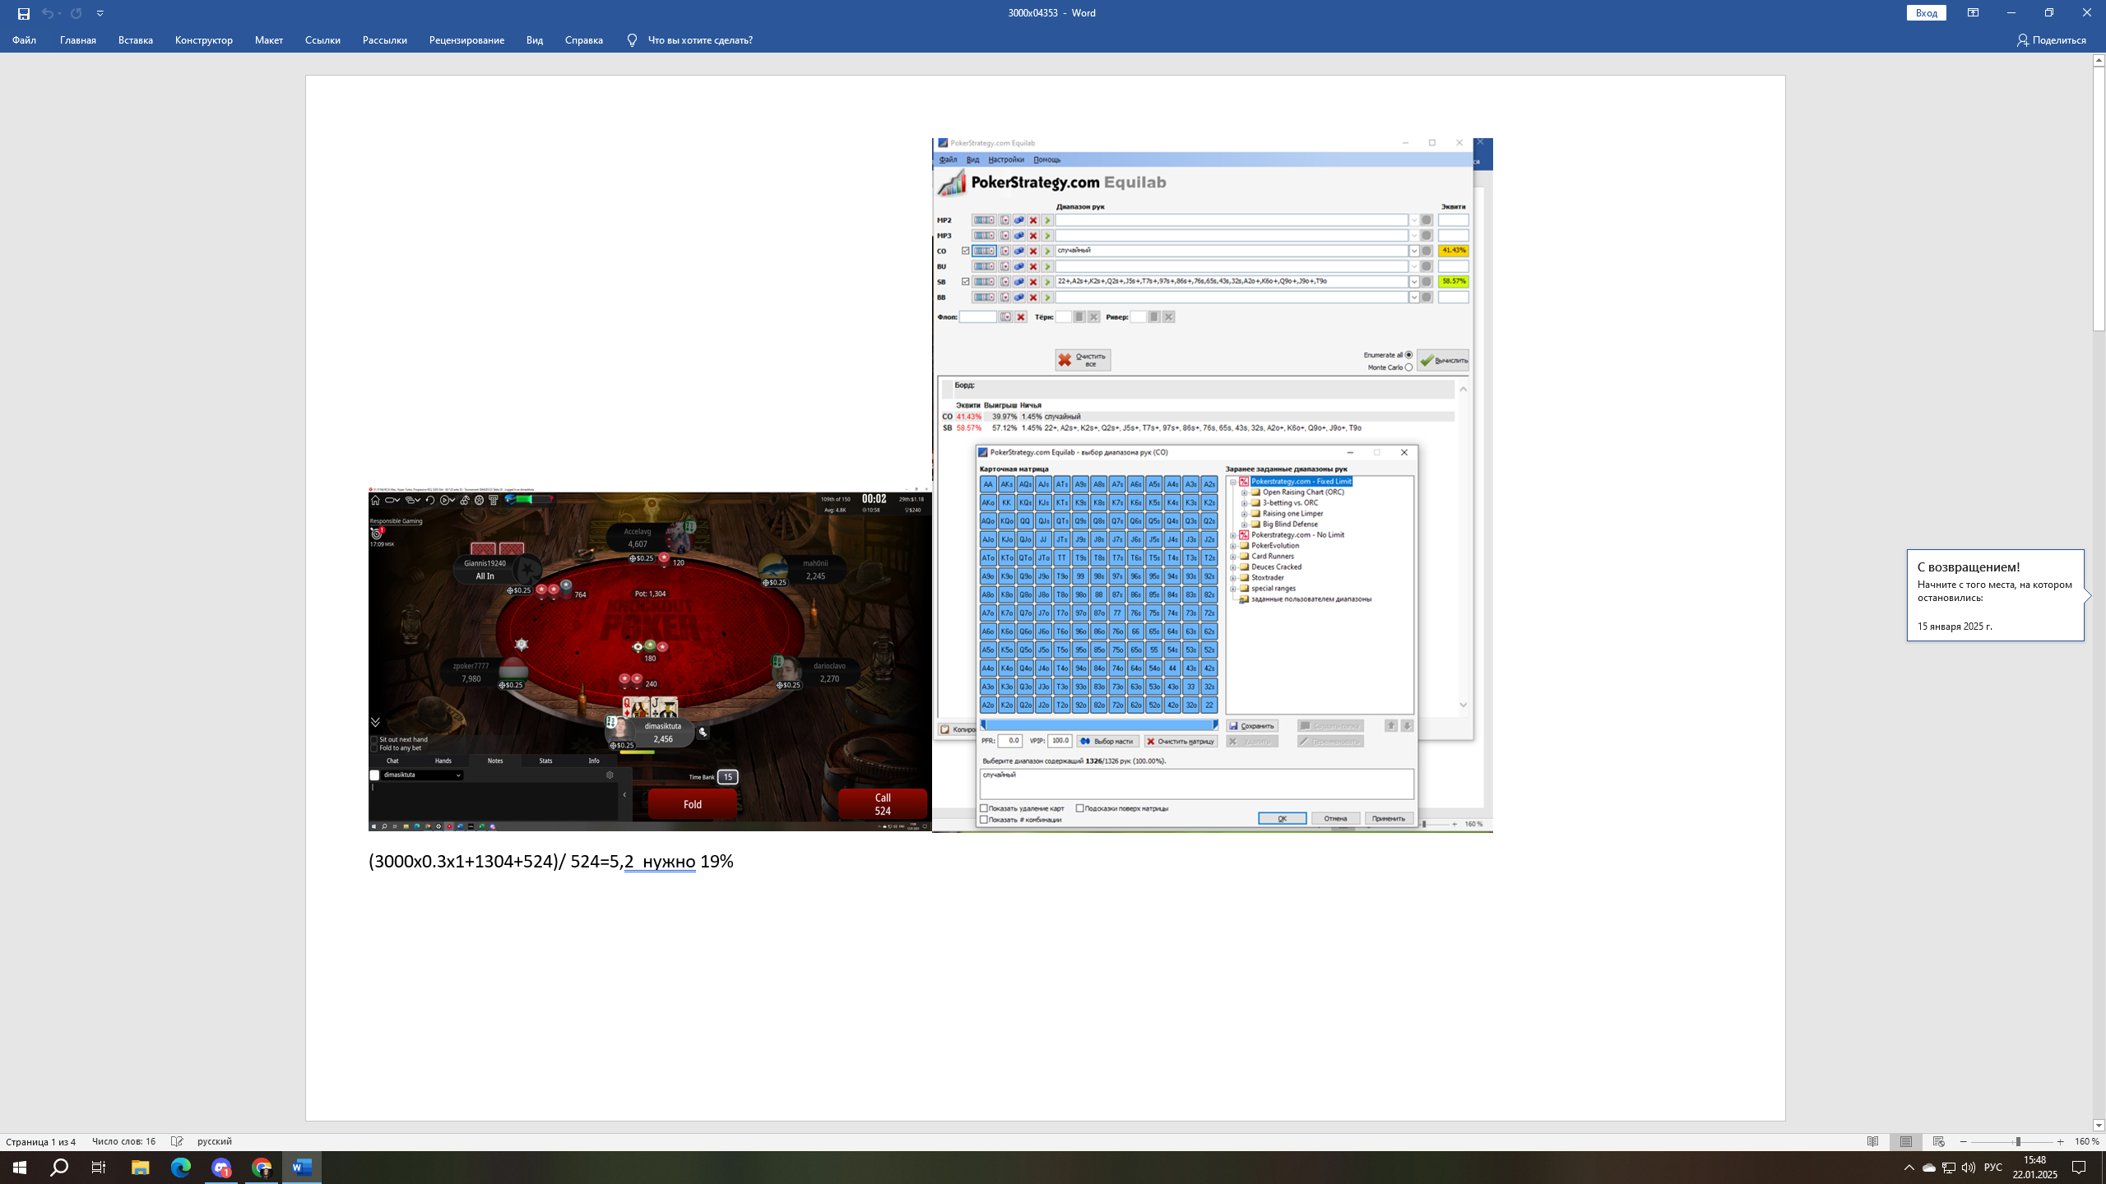Click 'Число слов: 16' word count
This screenshot has height=1184, width=2106.
(124, 1141)
